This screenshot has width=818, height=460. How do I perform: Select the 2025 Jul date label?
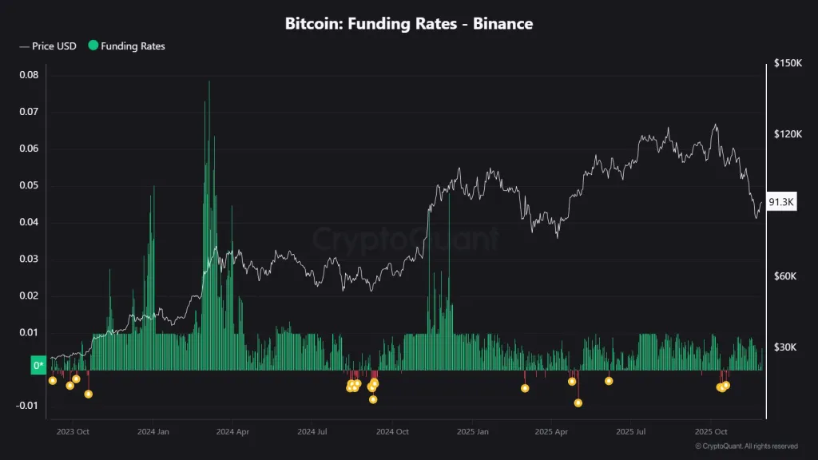tap(629, 431)
